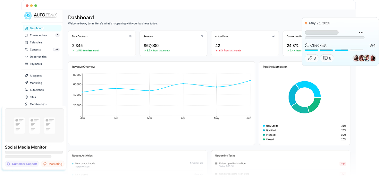This screenshot has width=379, height=177.
Task: Click the team member avatars group
Action: tap(364, 58)
